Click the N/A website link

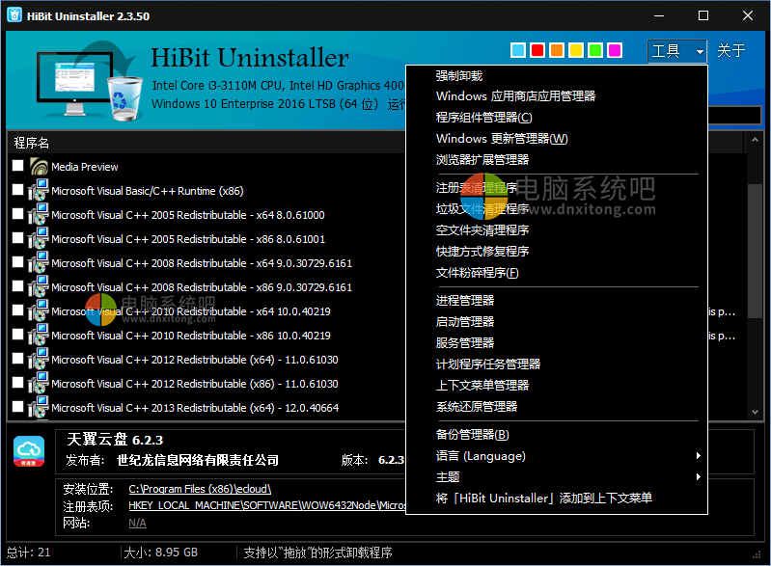click(x=137, y=523)
